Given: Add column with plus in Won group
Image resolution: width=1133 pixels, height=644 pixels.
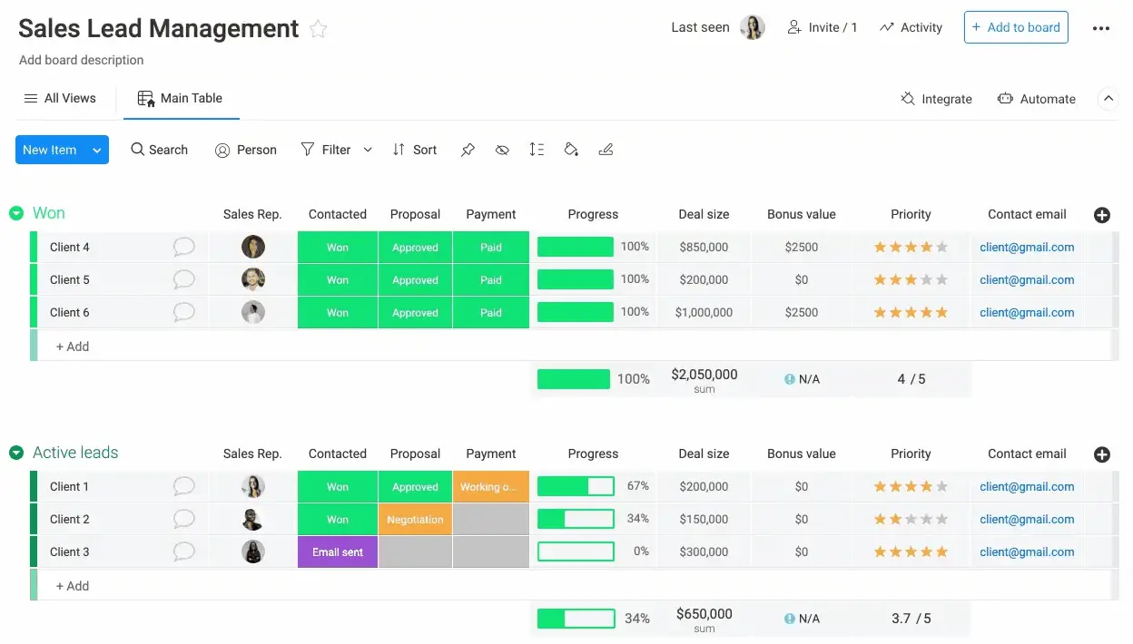Looking at the screenshot, I should tap(1101, 215).
